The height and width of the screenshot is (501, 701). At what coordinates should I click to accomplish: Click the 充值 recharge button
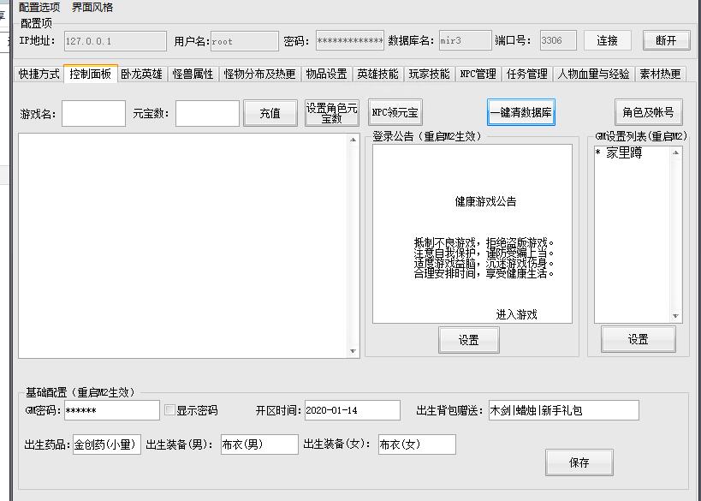(x=270, y=113)
